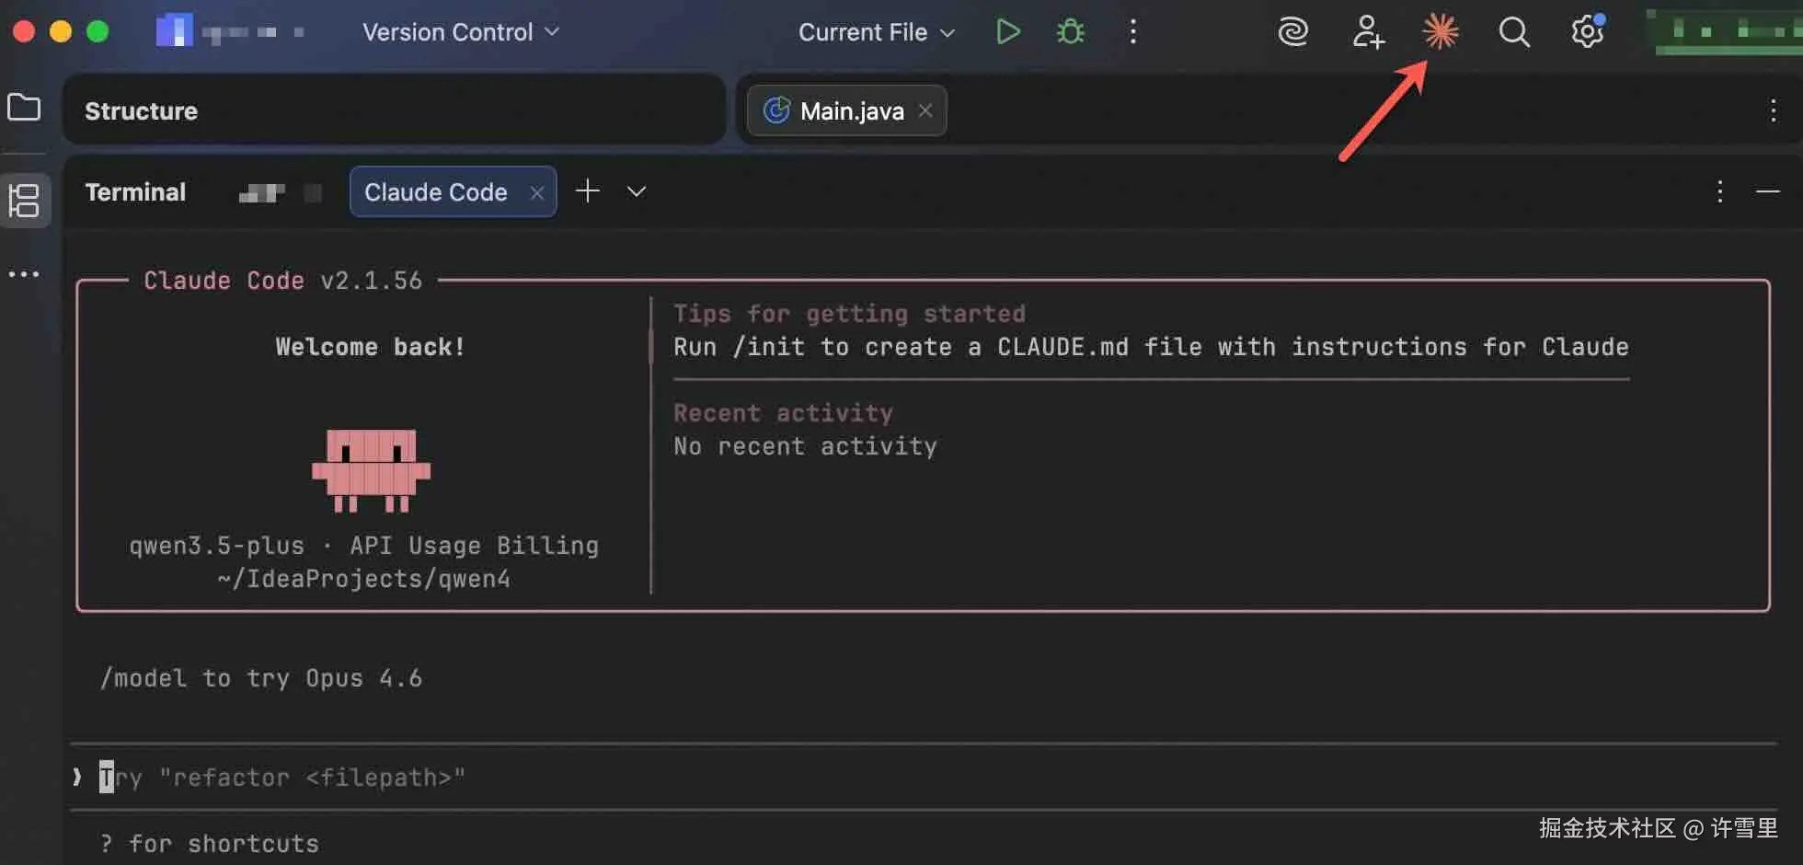The height and width of the screenshot is (865, 1803).
Task: Open the Current File run configuration dropdown
Action: (877, 32)
